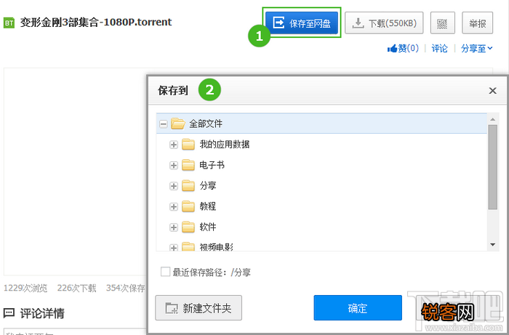Confirm with the 确定 button

point(358,308)
